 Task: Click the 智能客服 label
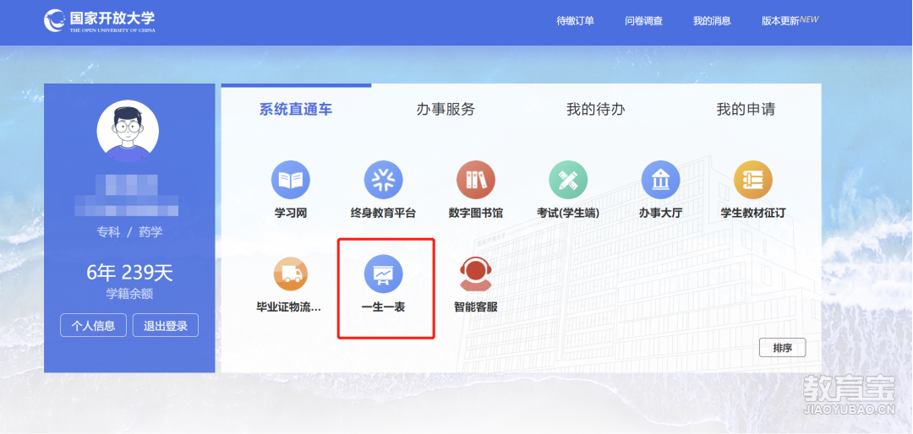[x=476, y=307]
